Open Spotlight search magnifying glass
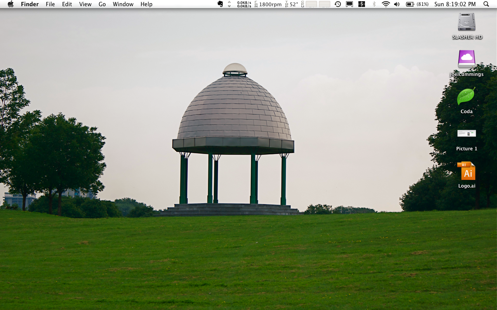497x310 pixels. point(486,4)
